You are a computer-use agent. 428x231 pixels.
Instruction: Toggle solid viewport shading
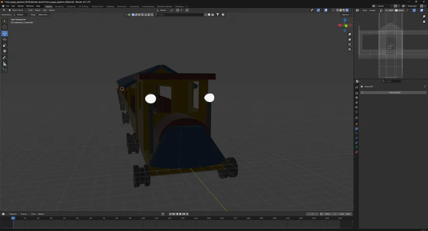point(340,10)
